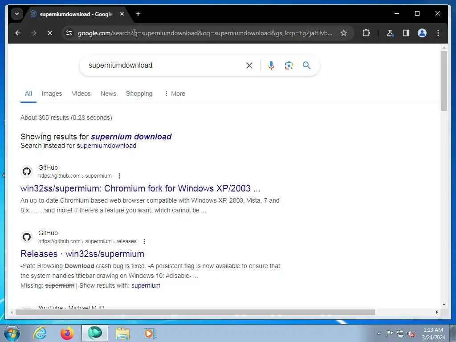Submit search with magnifier icon
This screenshot has width=456, height=342.
coord(306,65)
